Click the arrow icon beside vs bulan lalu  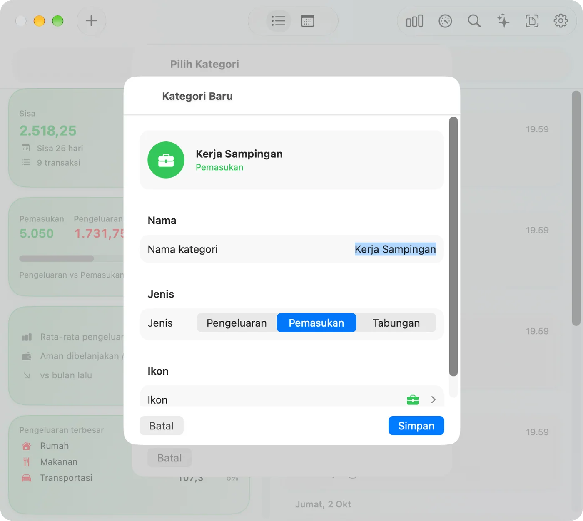pyautogui.click(x=27, y=375)
